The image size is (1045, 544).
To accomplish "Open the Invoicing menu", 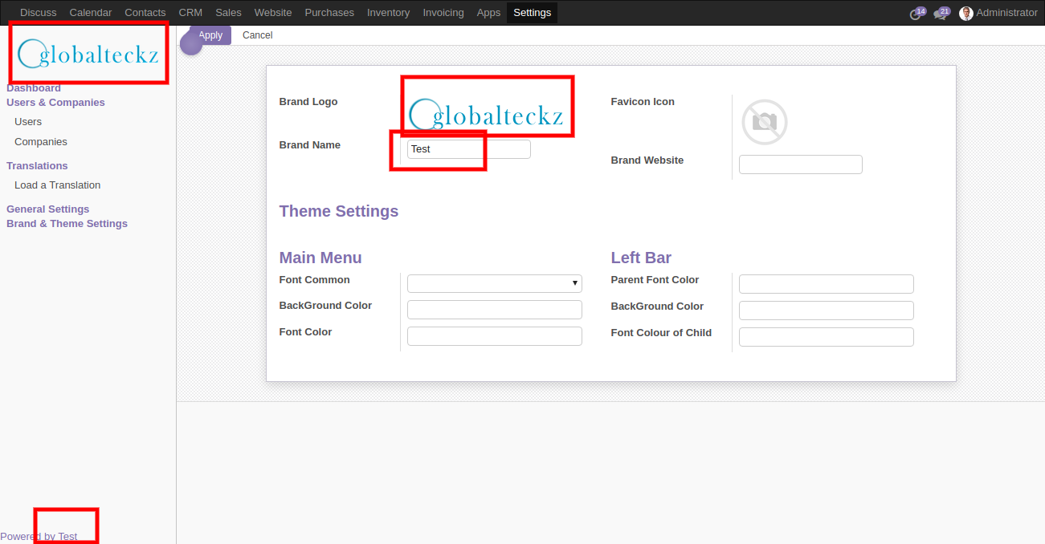I will (x=443, y=13).
